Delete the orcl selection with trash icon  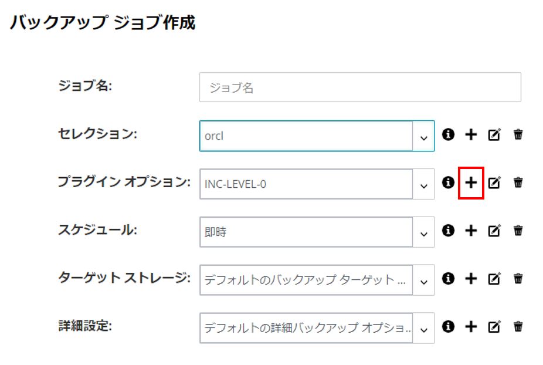(518, 134)
